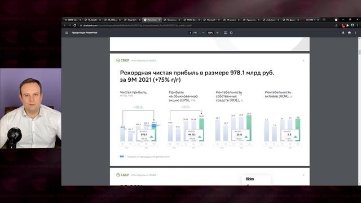
Task: Open a new tab with the plus
Action: (x=324, y=20)
